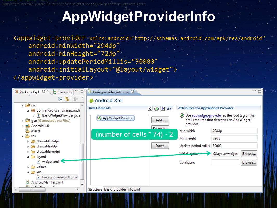Click the Java file icon for BasicWidgetProvider
The width and height of the screenshot is (277, 208).
[38, 116]
